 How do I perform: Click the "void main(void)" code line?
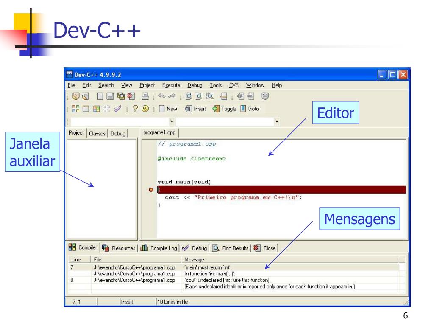[184, 182]
